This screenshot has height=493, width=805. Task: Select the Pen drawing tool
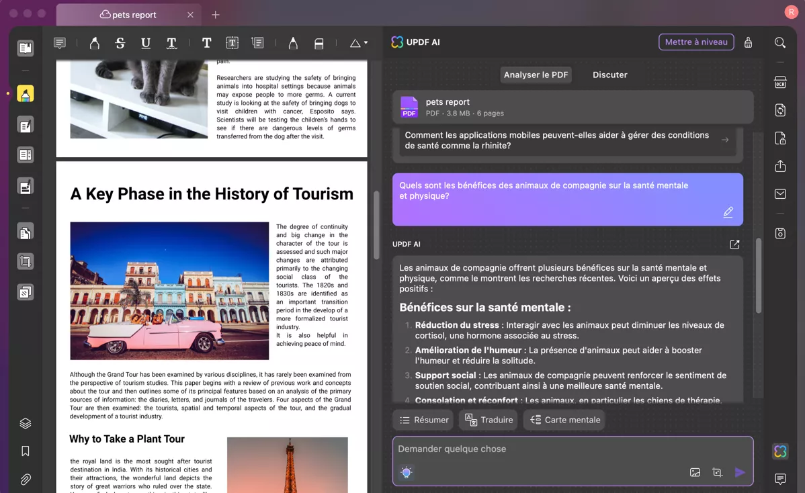pyautogui.click(x=292, y=42)
